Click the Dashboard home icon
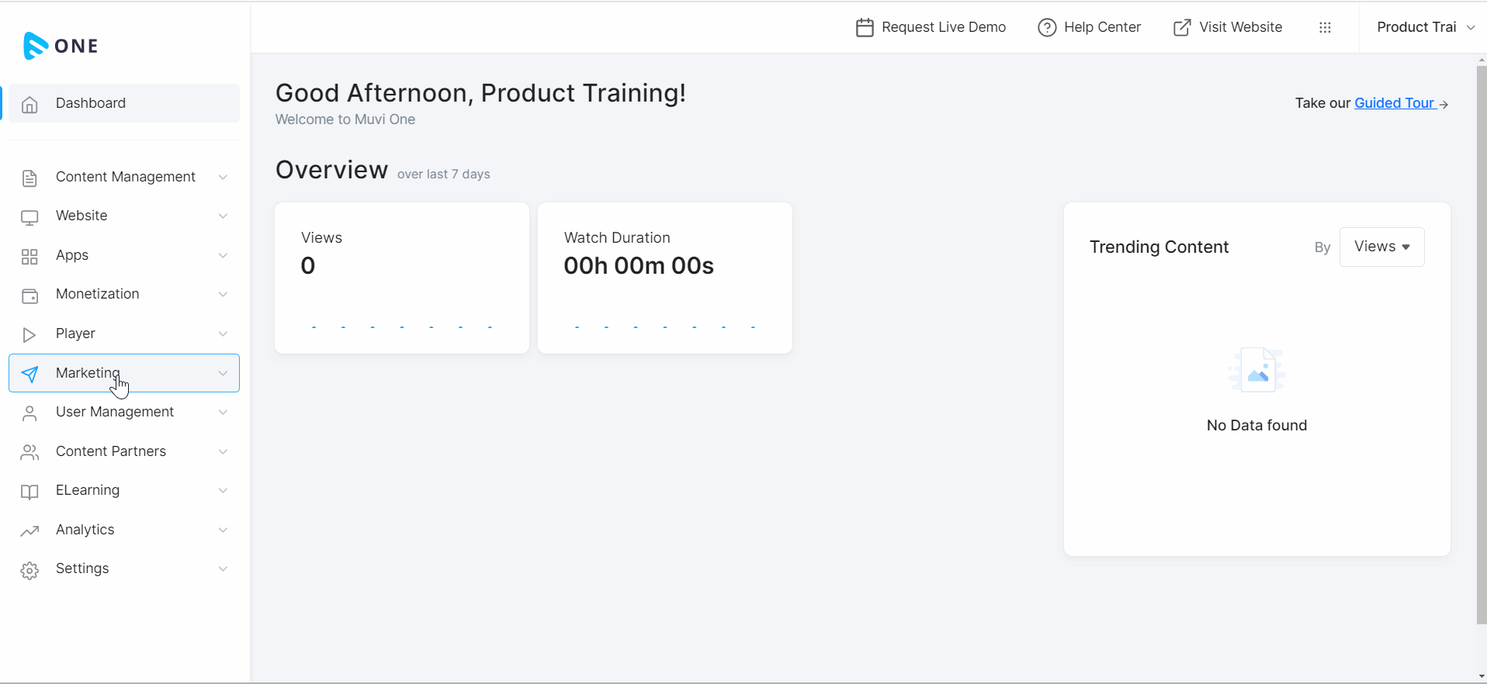 pyautogui.click(x=29, y=104)
